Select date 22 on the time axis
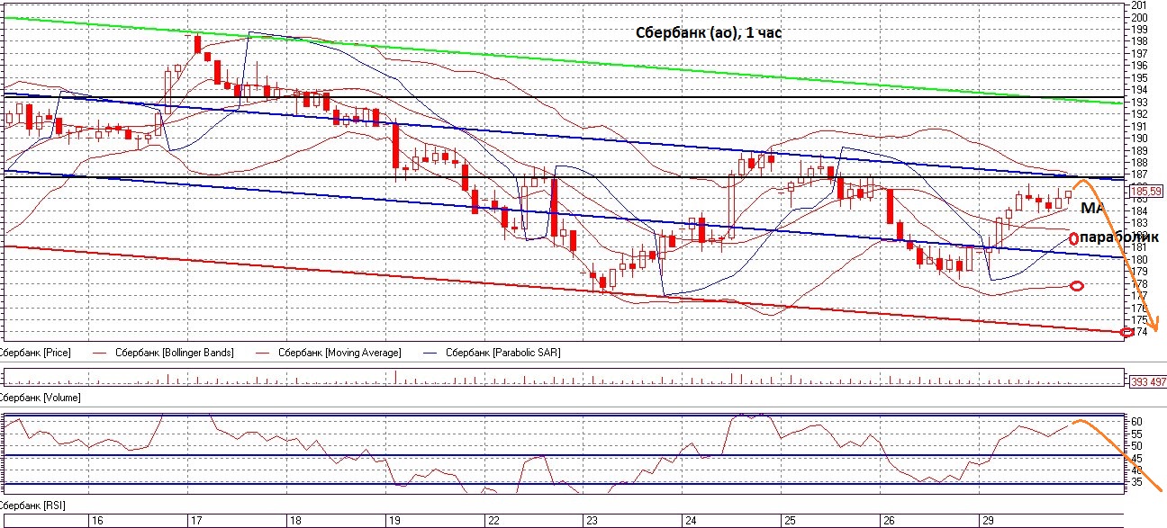The width and height of the screenshot is (1167, 528). 493,521
